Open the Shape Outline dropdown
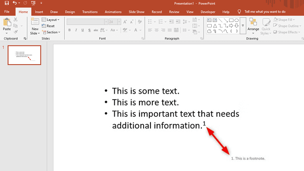 point(287,26)
